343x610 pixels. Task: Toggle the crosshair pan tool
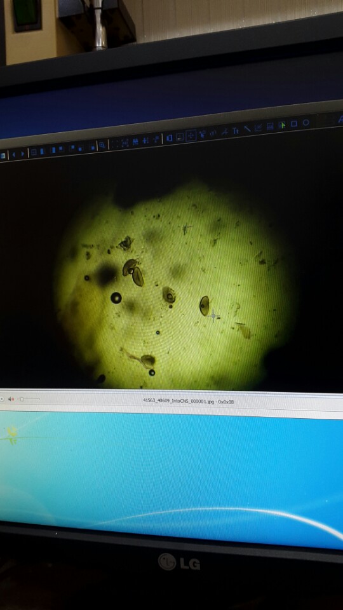click(191, 135)
